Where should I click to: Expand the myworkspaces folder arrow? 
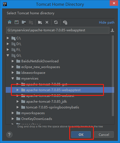click(x=13, y=113)
